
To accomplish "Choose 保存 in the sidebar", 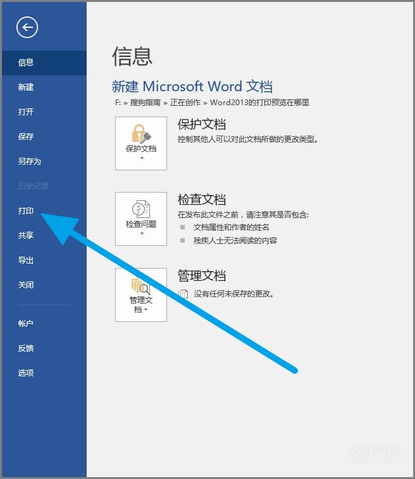I will coord(44,137).
